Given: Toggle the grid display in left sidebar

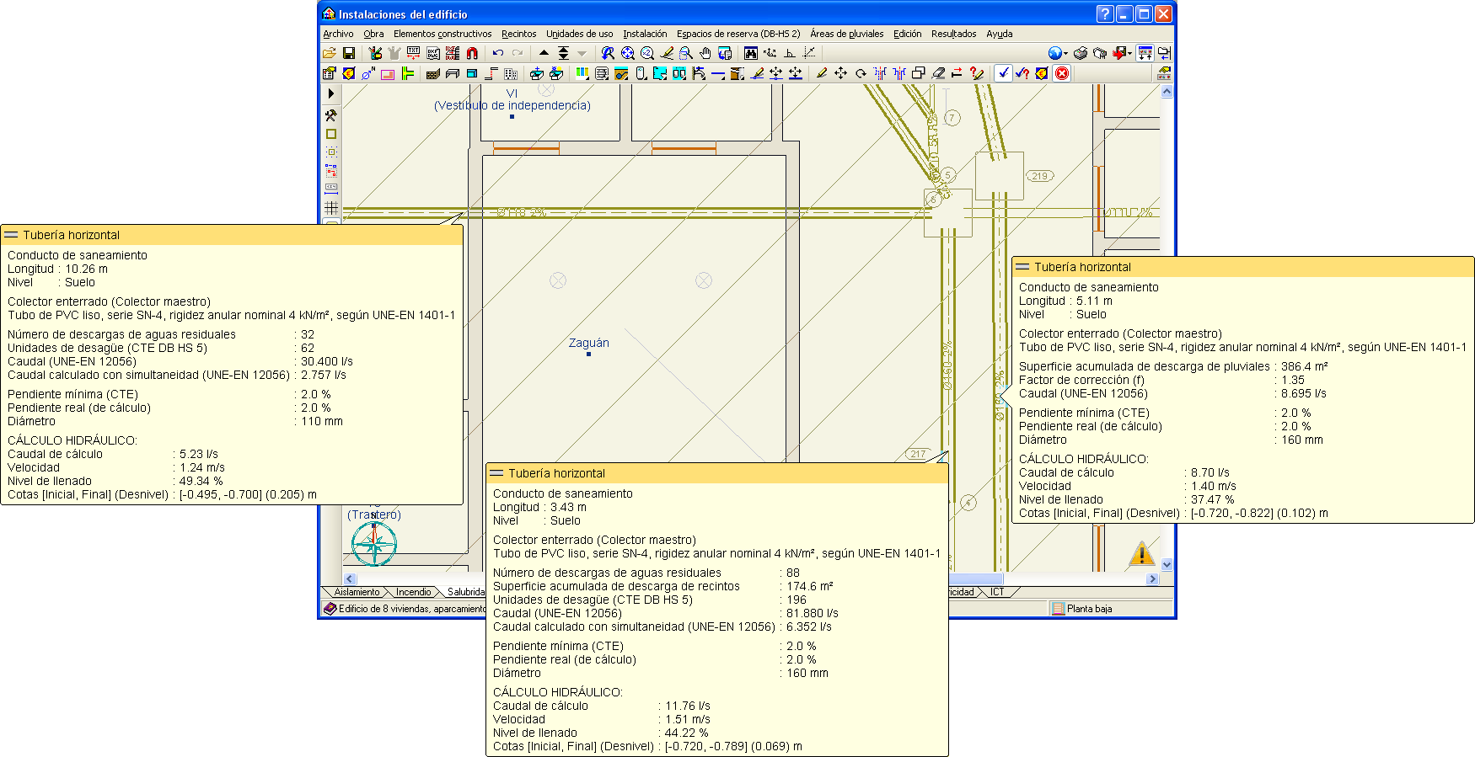Looking at the screenshot, I should click(x=331, y=207).
